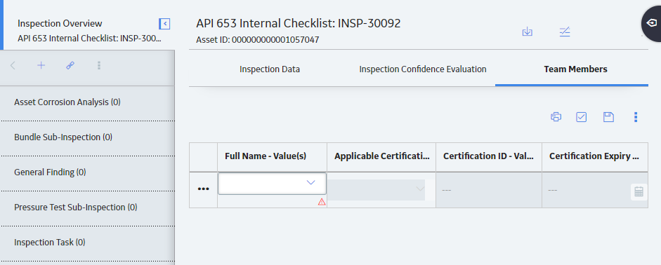This screenshot has height=265, width=661.
Task: Open blue vertical ellipsis menu above grid
Action: coord(636,117)
